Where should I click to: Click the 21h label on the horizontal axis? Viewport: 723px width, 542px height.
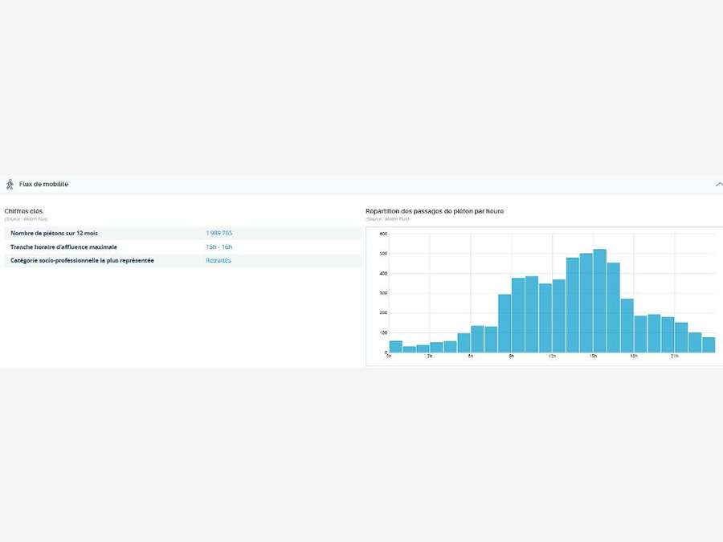675,357
